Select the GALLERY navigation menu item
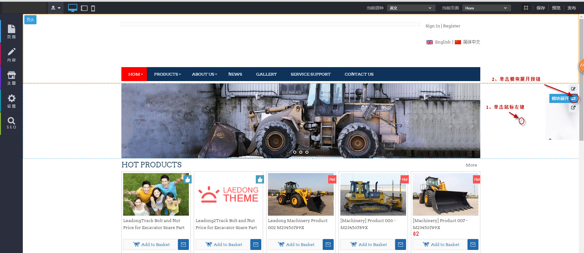The image size is (584, 253). pos(266,74)
